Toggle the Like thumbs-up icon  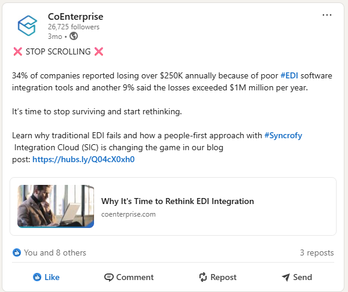click(x=37, y=277)
